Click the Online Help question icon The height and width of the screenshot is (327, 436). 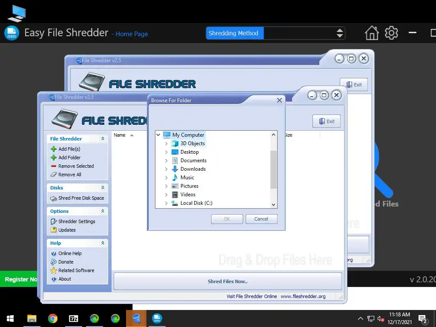[x=54, y=254]
